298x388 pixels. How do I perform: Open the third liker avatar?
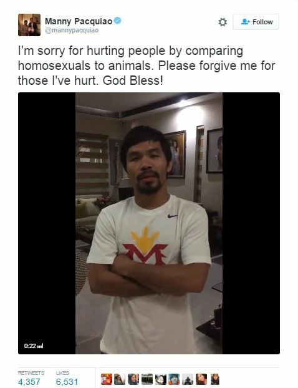pyautogui.click(x=133, y=379)
